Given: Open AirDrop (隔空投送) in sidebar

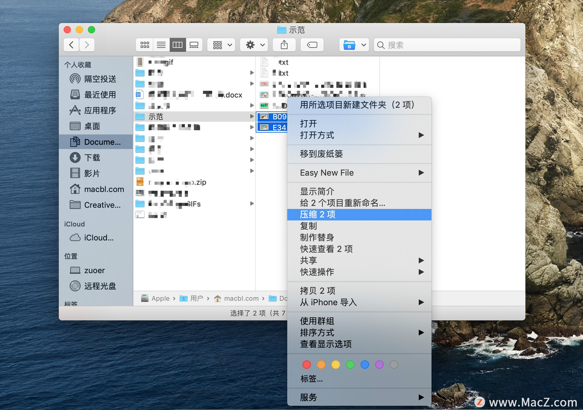Looking at the screenshot, I should click(x=96, y=79).
